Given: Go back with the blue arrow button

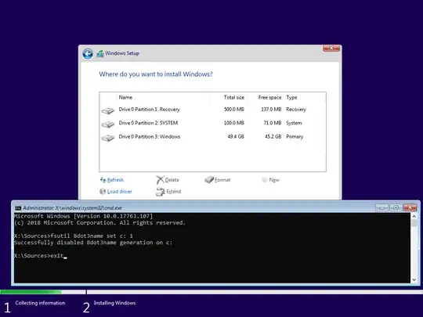Looking at the screenshot, I should pos(88,54).
